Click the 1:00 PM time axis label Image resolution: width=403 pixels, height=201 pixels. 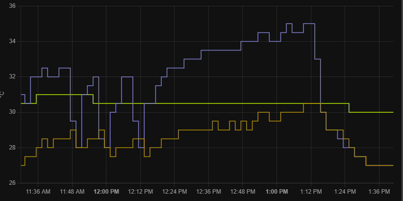coord(277,192)
